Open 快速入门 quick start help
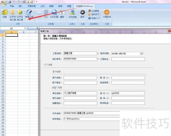This screenshot has width=171, height=136. (x=94, y=18)
